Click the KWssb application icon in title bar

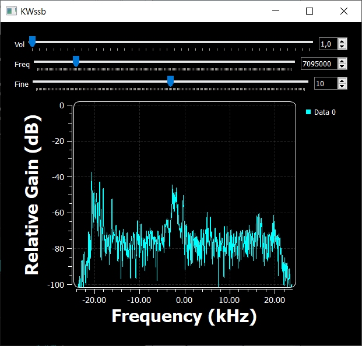click(10, 11)
